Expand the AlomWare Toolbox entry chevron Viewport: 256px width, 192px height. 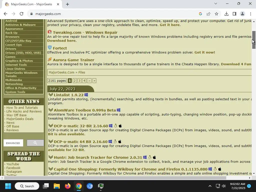50,110
